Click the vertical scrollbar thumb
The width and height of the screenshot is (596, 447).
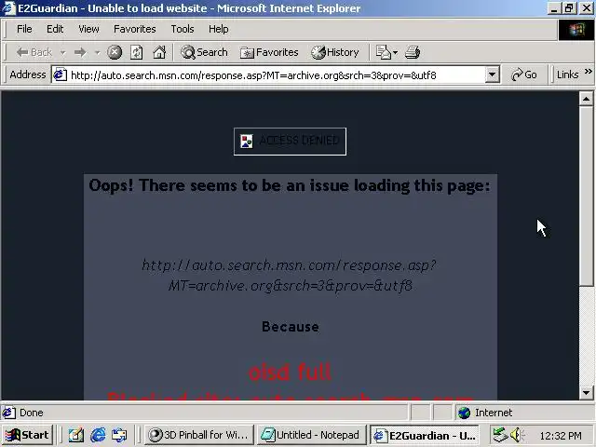click(586, 196)
